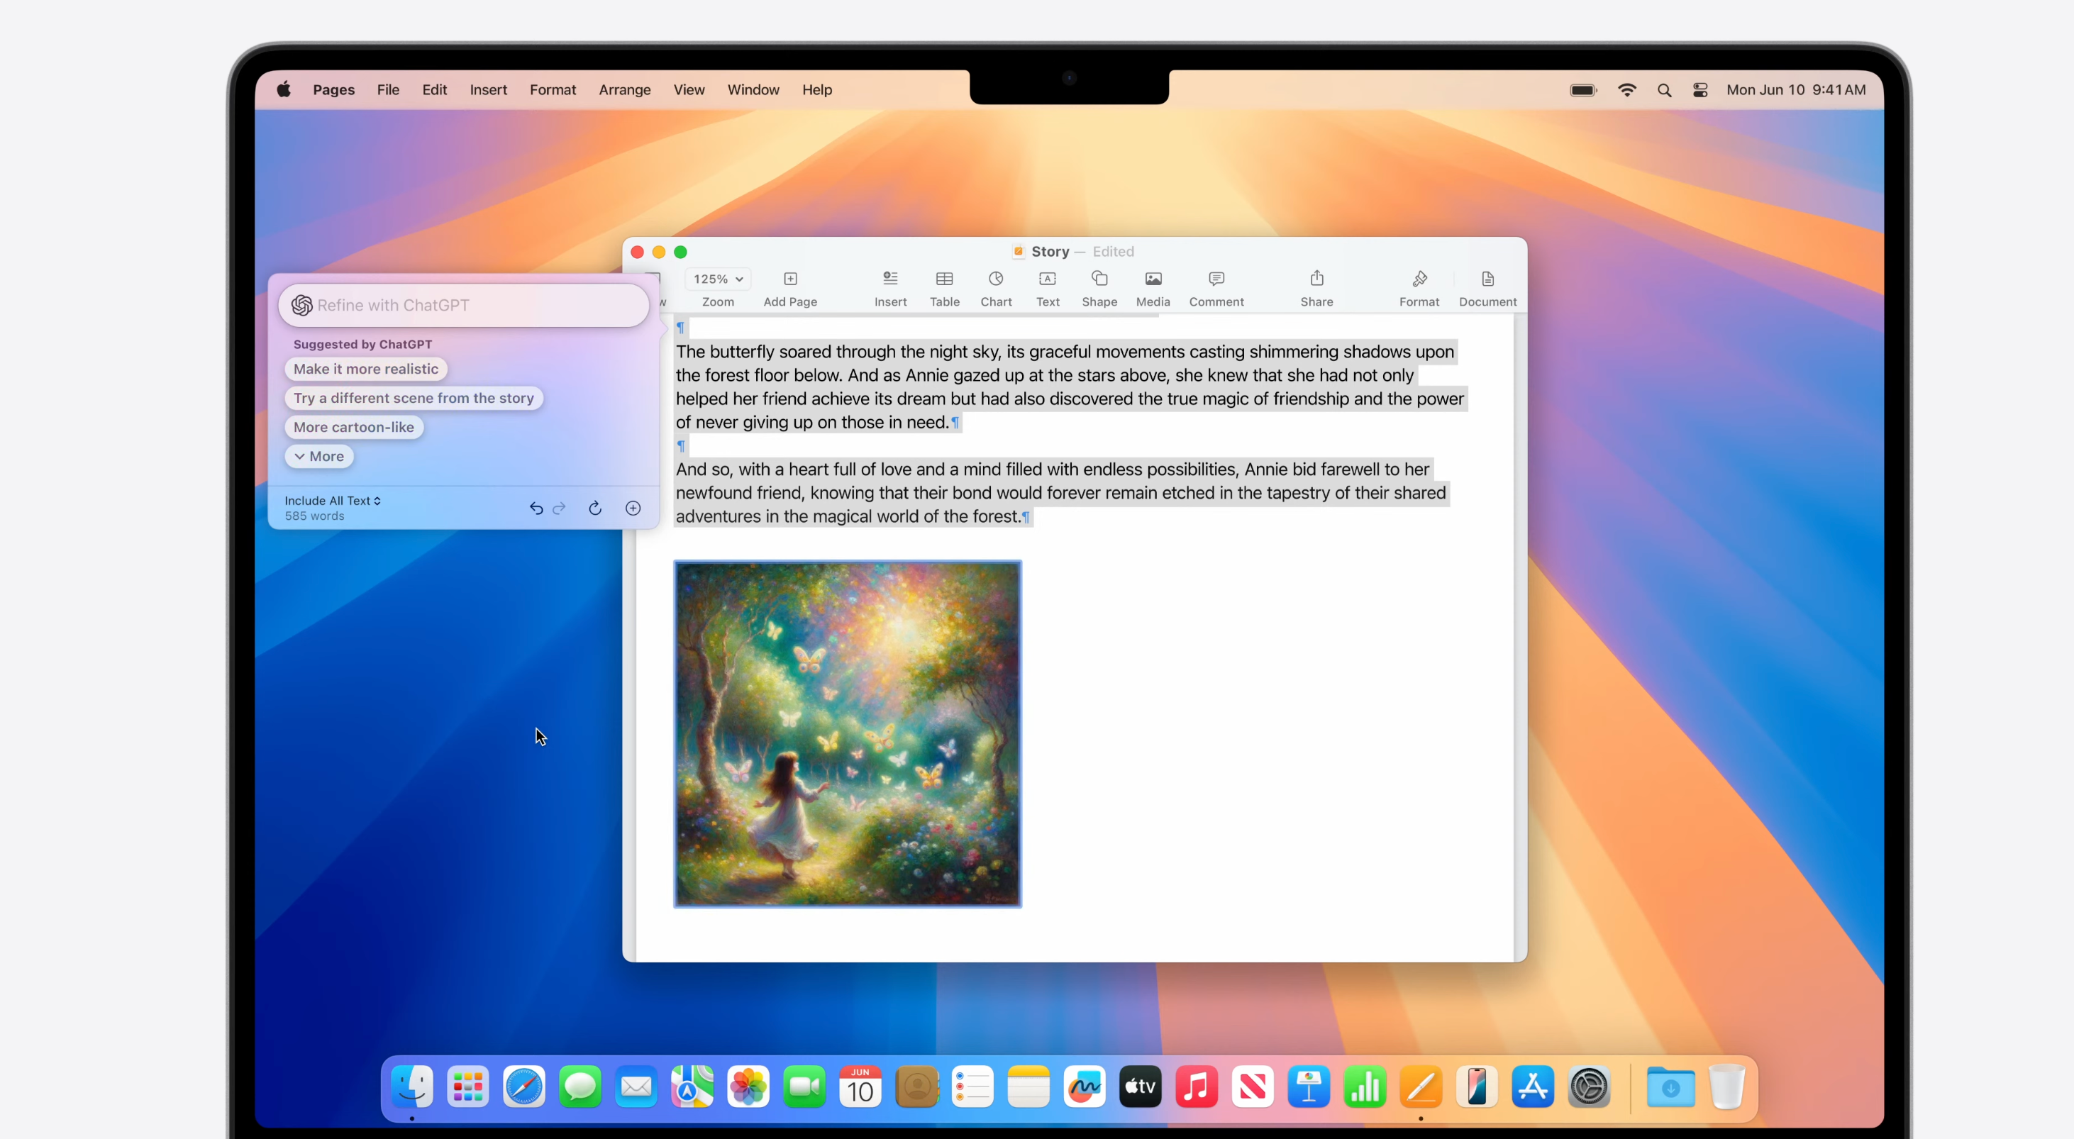Open Control Center in menu bar
The width and height of the screenshot is (2074, 1139).
tap(1699, 90)
